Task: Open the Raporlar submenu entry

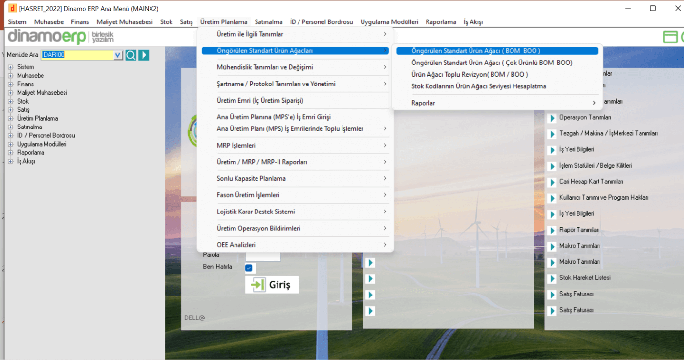Action: [497, 103]
